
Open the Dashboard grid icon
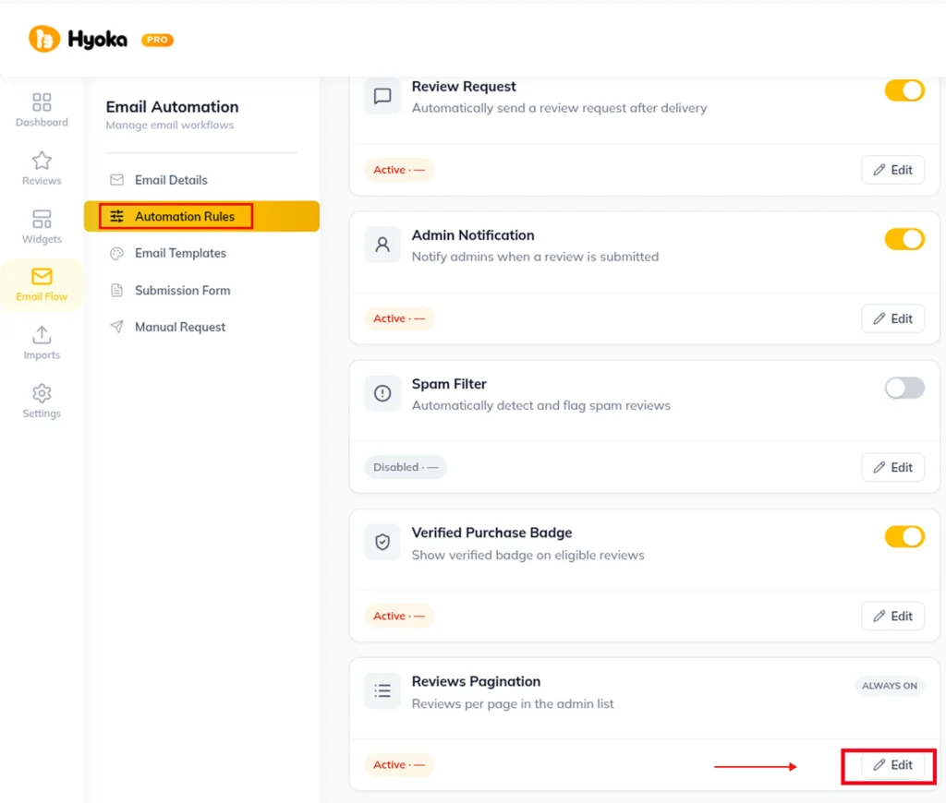point(42,102)
